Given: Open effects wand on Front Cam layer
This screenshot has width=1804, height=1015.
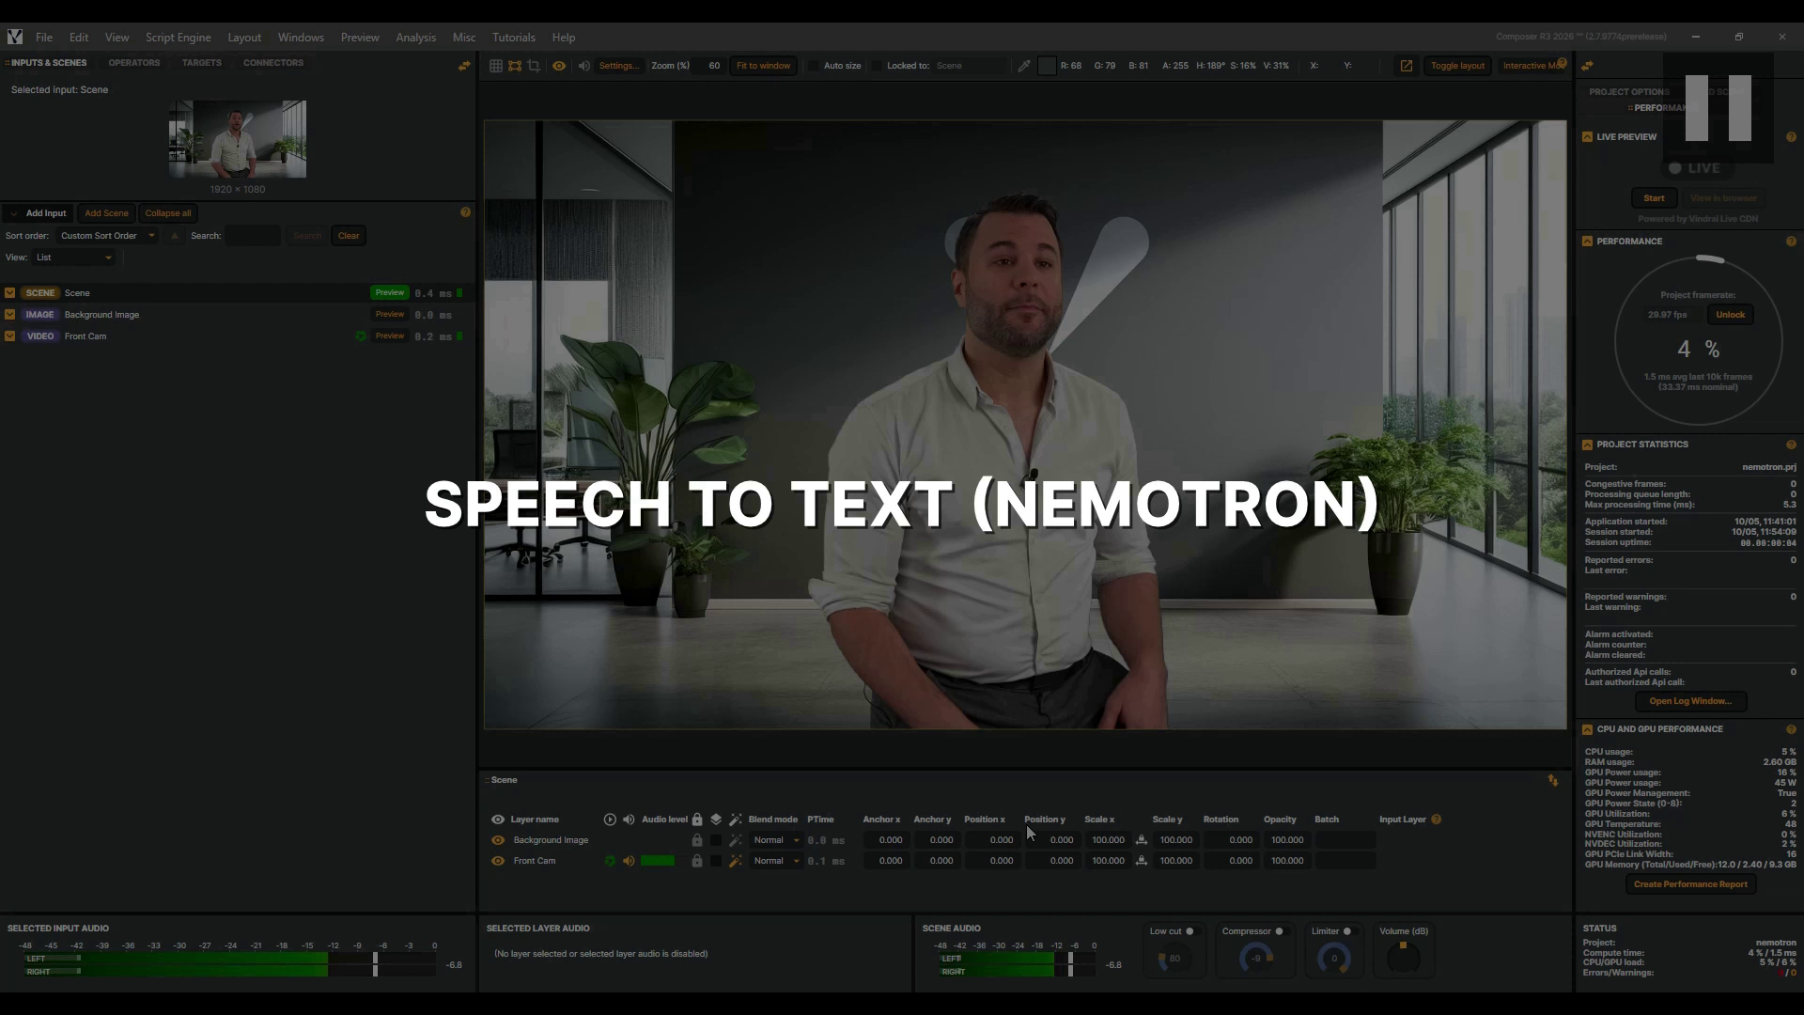Looking at the screenshot, I should point(736,861).
